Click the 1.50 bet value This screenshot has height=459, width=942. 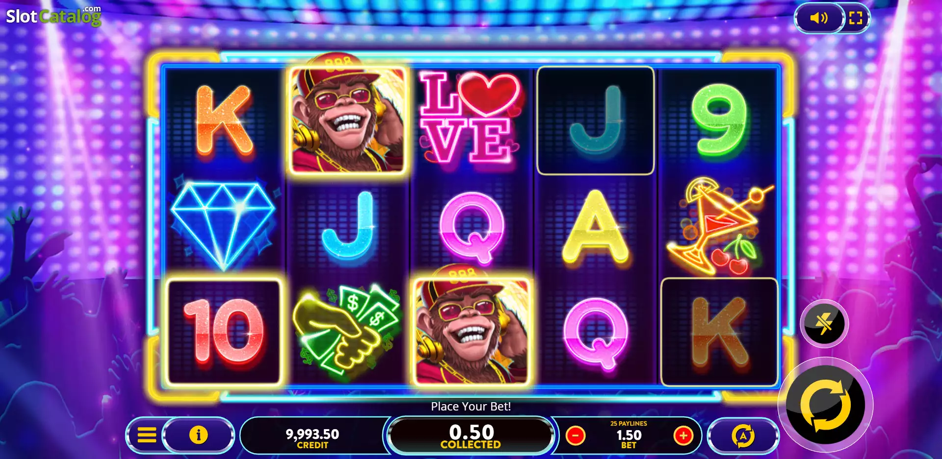pyautogui.click(x=628, y=435)
